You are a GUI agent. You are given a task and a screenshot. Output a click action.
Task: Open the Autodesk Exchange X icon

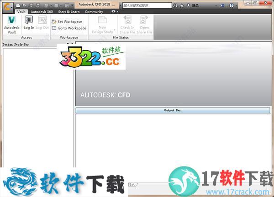click(x=222, y=5)
